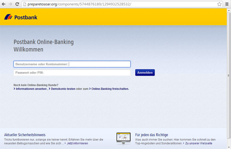This screenshot has width=231, height=149.
Task: Click the page document icon in address bar
Action: 25,4
